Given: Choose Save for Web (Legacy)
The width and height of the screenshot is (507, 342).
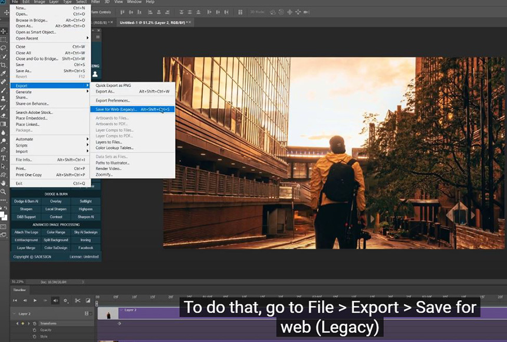Looking at the screenshot, I should (116, 109).
